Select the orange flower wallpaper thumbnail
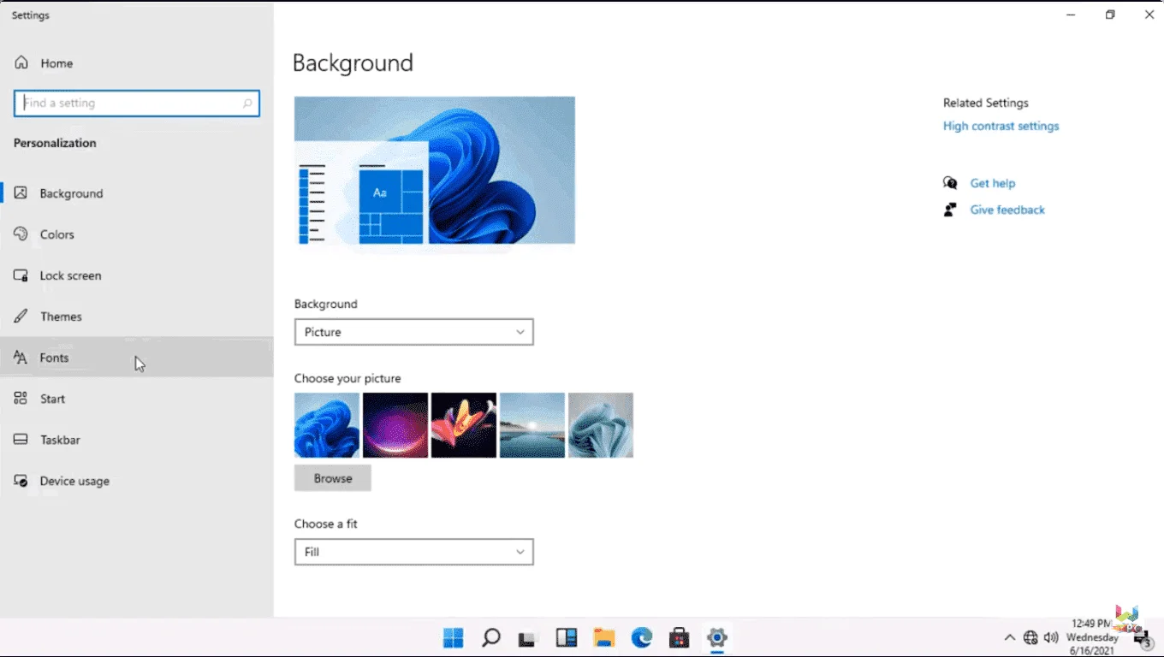Viewport: 1164px width, 657px height. point(464,425)
